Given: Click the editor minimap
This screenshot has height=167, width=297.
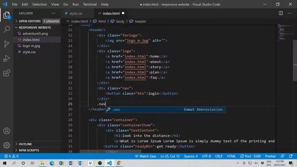Looking at the screenshot, I should (x=284, y=32).
